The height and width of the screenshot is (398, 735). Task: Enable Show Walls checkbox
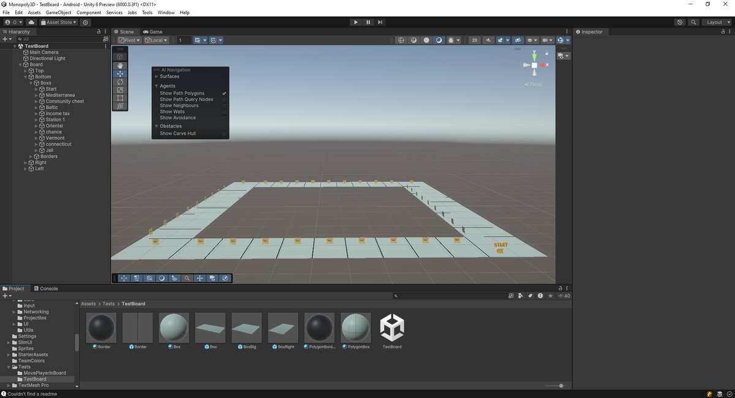[x=224, y=111]
